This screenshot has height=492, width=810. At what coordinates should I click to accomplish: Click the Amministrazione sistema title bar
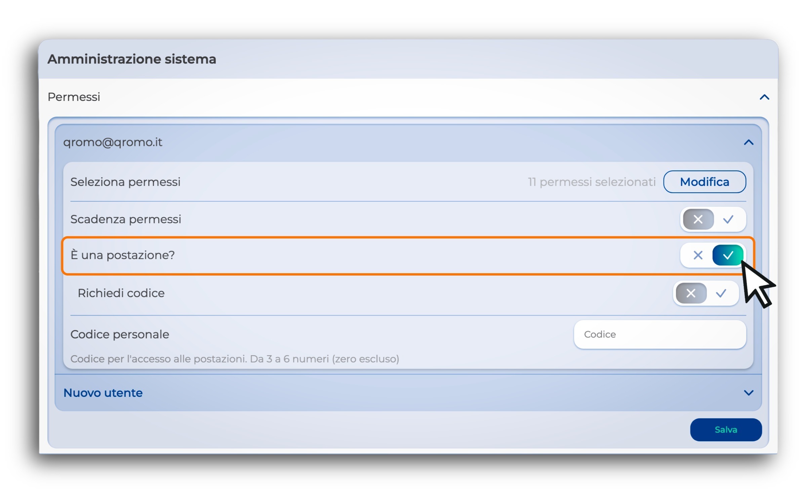pyautogui.click(x=132, y=59)
